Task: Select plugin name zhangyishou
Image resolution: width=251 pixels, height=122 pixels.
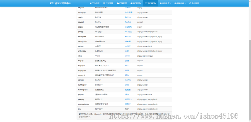Action: (83, 104)
